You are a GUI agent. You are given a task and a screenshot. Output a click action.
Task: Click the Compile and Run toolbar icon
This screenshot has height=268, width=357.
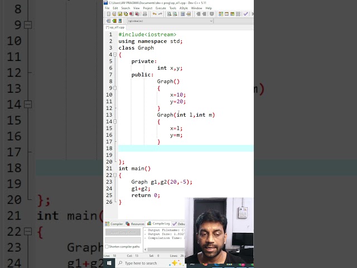tap(232, 14)
